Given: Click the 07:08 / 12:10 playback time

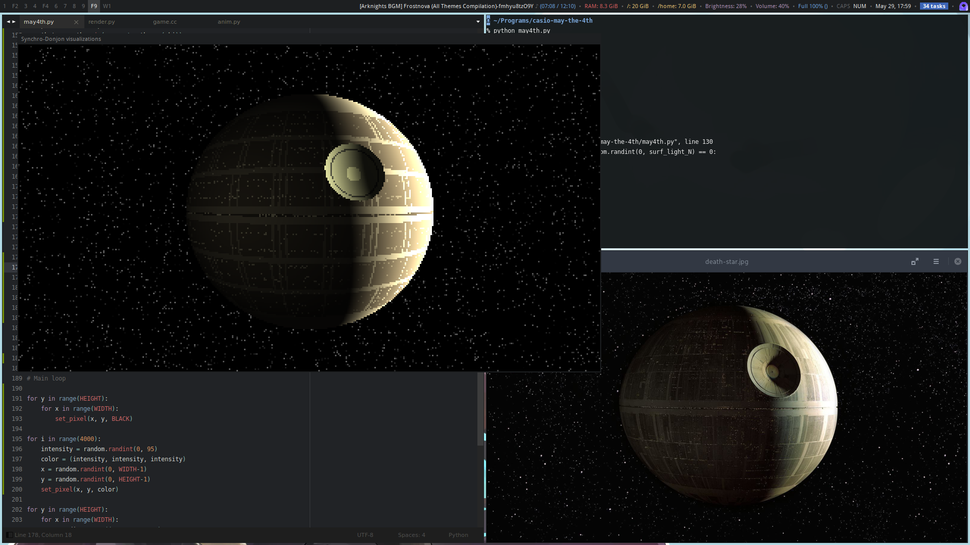Looking at the screenshot, I should point(558,6).
